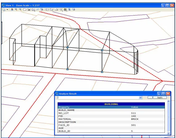Activate the Walk figure tool

coord(69,10)
